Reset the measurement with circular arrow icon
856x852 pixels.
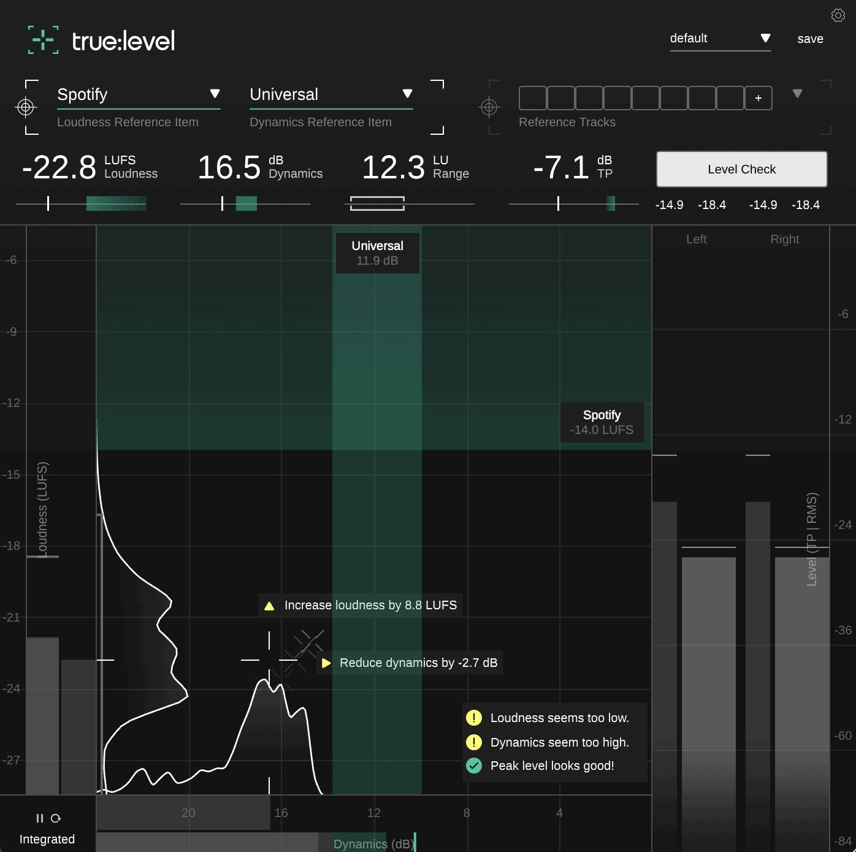[x=56, y=818]
